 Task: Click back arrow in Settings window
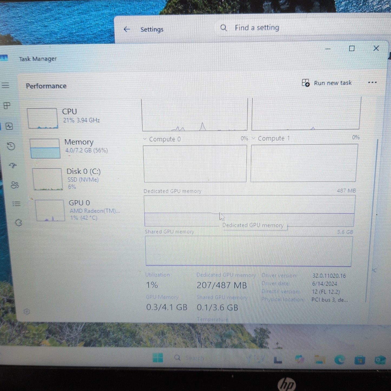coord(127,29)
